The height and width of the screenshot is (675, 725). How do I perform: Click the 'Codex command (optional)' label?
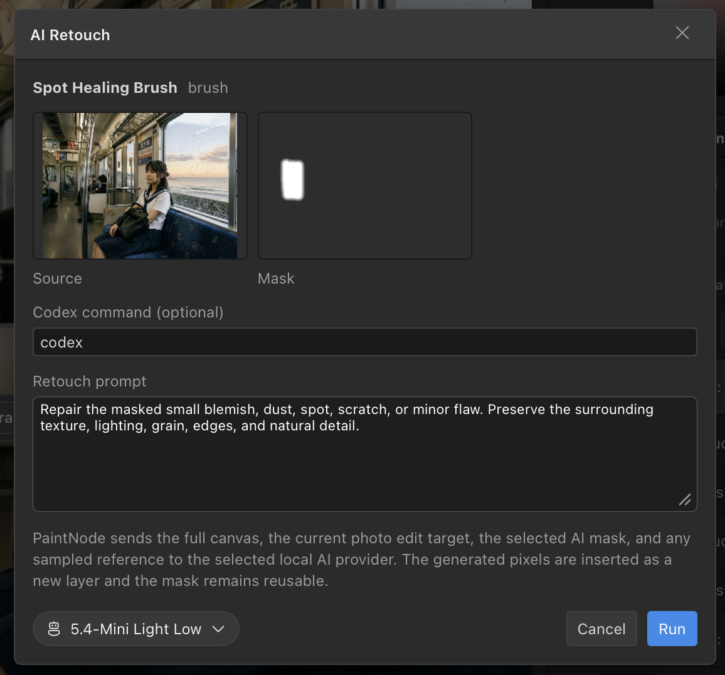pos(128,313)
